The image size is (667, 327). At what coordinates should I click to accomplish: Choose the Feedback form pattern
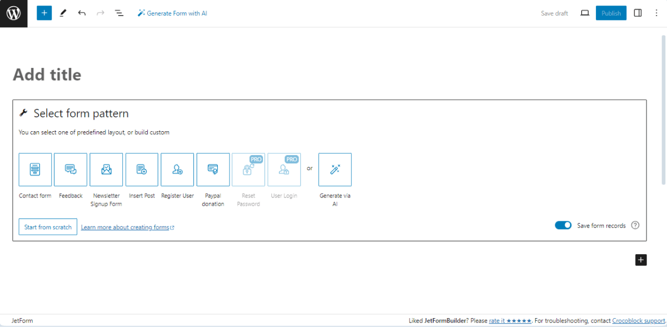coord(71,170)
